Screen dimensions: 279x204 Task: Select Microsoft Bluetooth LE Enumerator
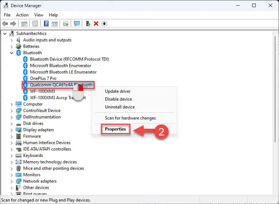tap(63, 72)
